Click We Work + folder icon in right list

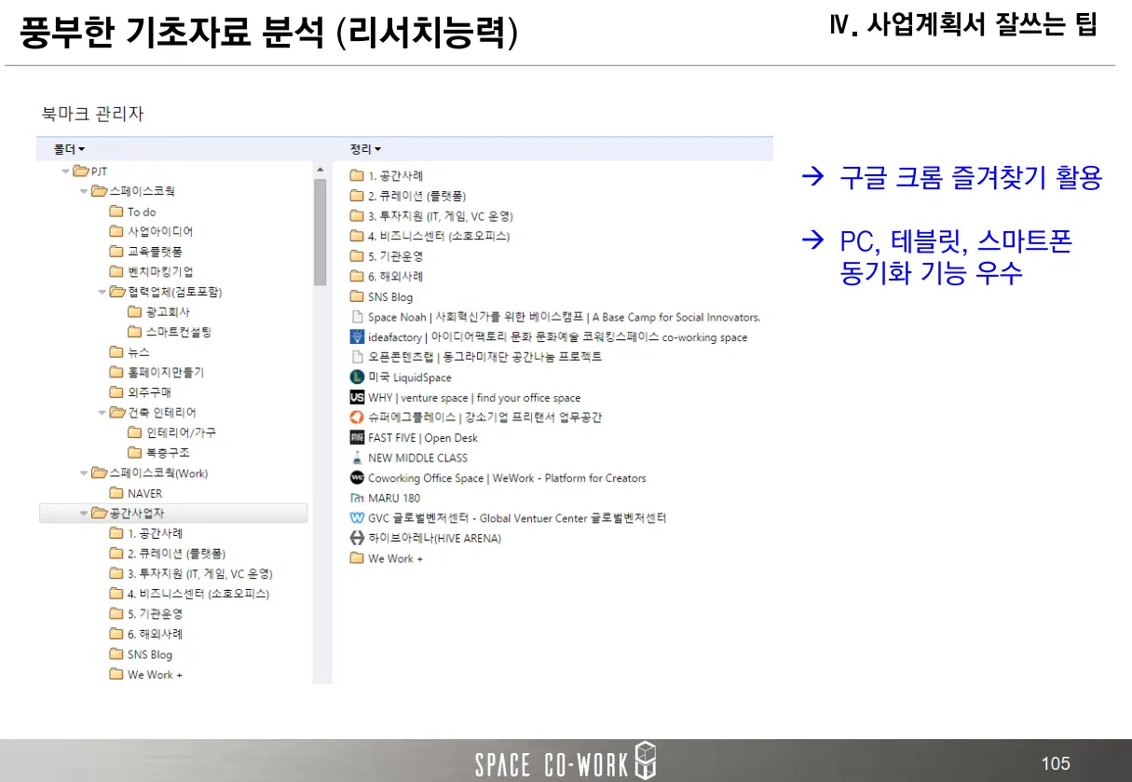(x=356, y=558)
